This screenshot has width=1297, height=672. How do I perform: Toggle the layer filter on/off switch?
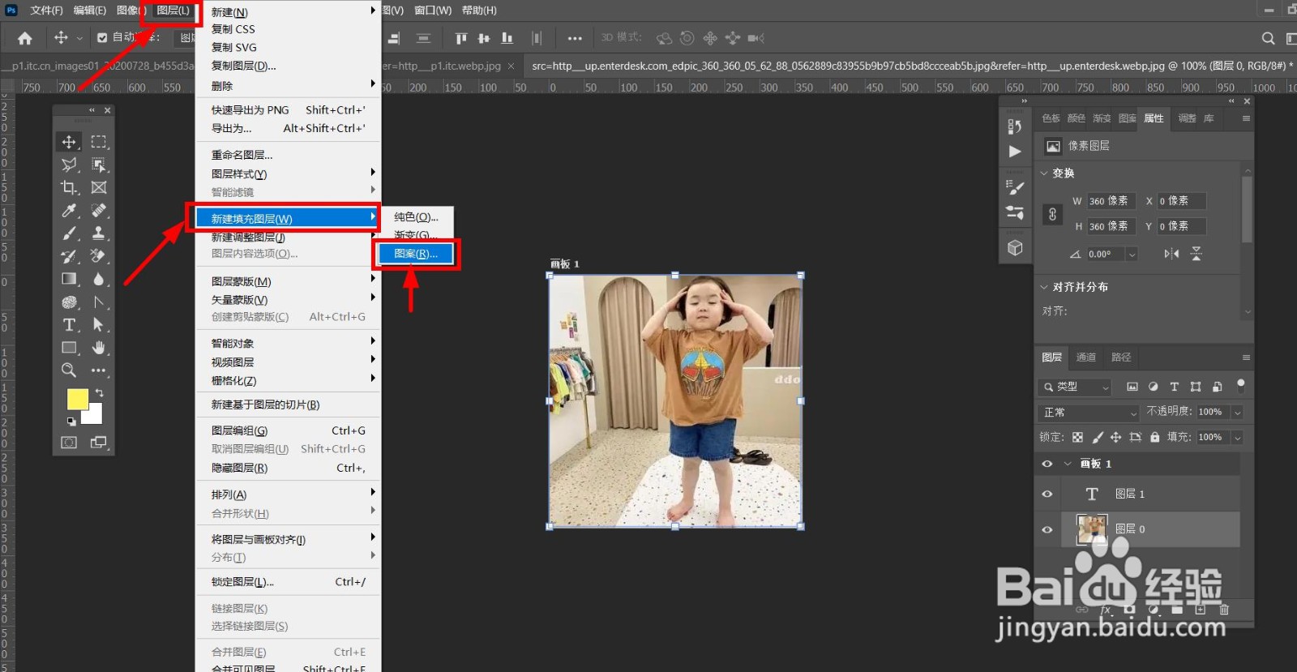[x=1240, y=385]
